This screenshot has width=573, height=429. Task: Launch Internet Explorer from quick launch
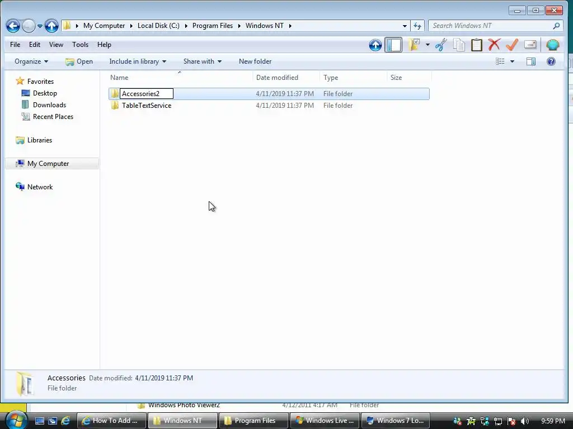[x=65, y=421]
